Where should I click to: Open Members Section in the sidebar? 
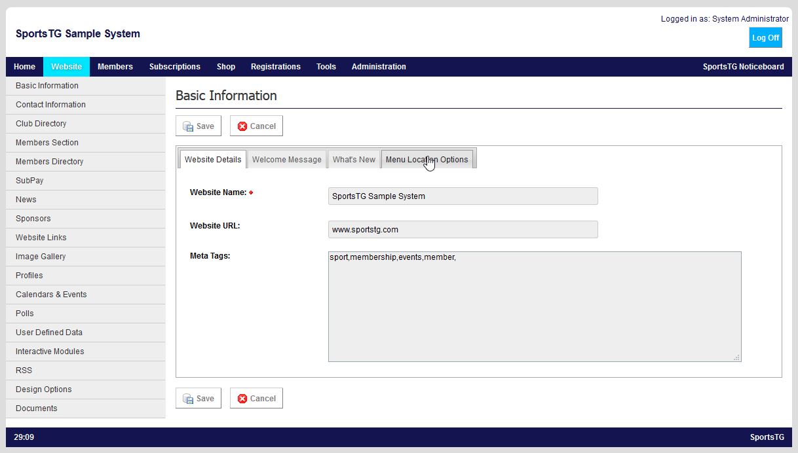pos(85,143)
